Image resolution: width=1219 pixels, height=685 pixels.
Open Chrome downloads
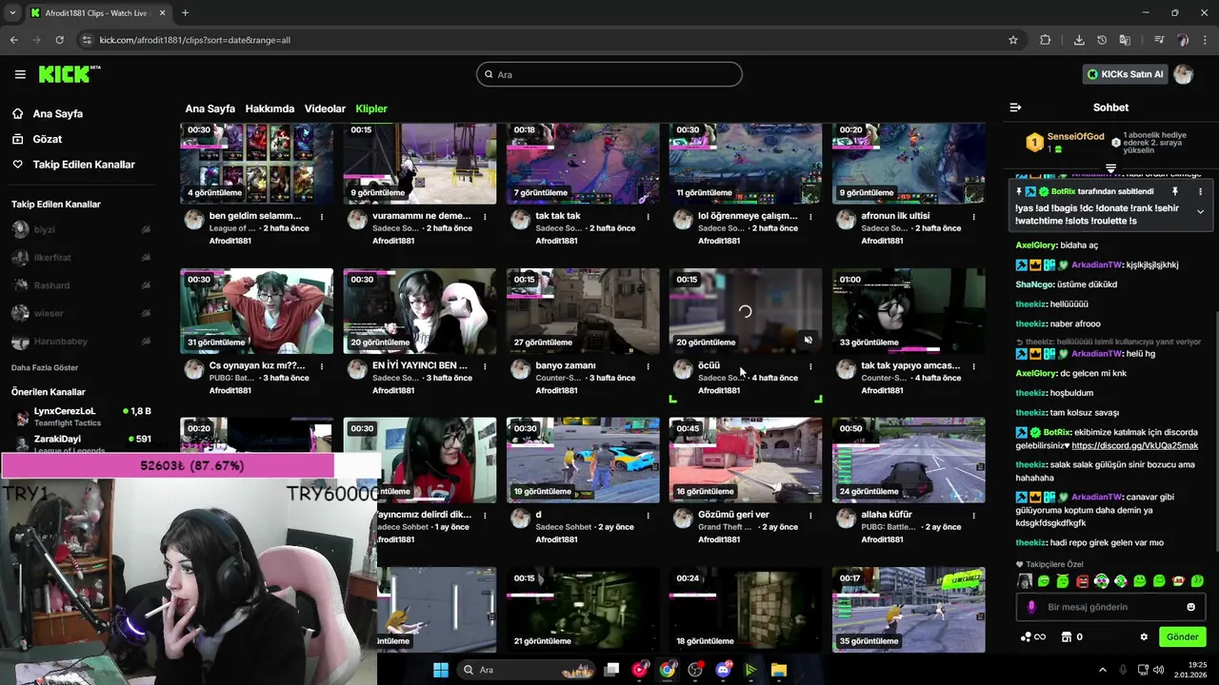[1079, 40]
